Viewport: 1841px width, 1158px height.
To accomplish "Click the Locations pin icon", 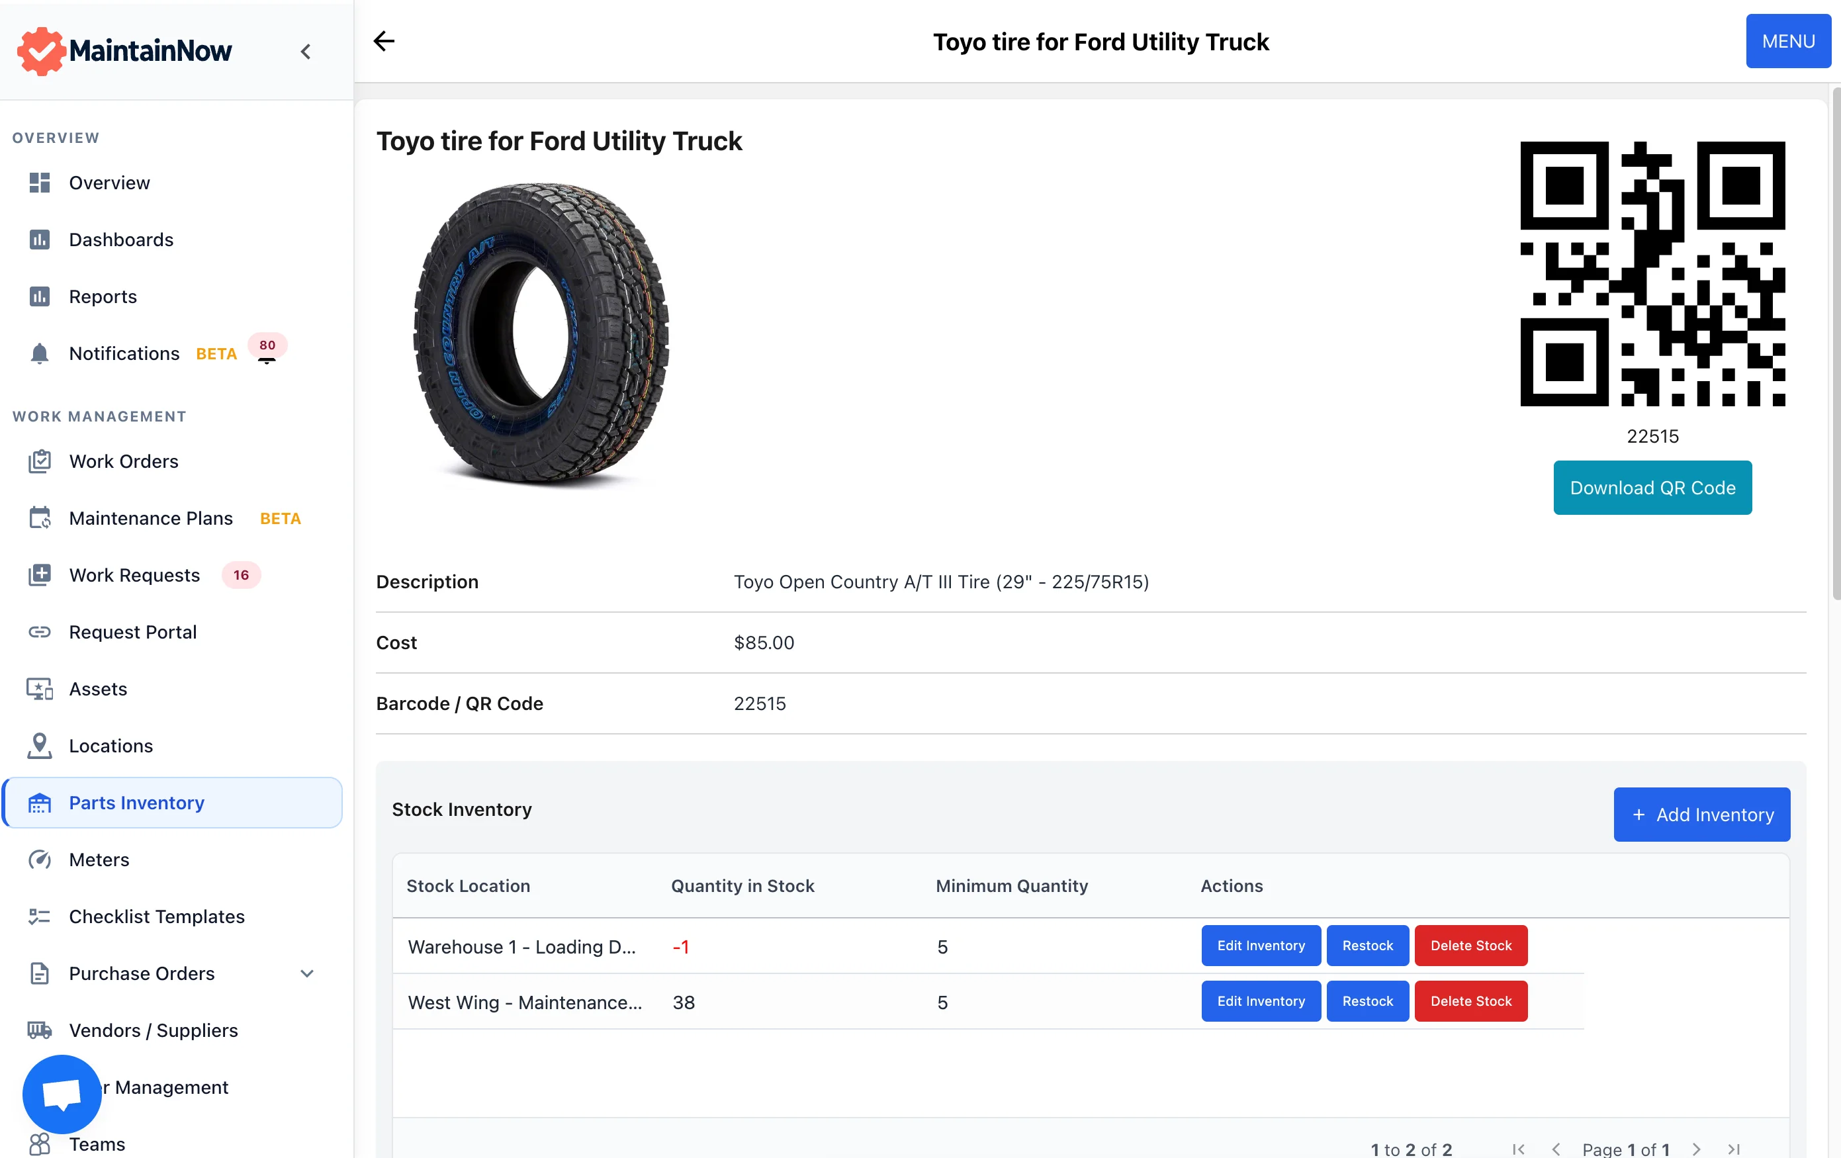I will coord(39,745).
